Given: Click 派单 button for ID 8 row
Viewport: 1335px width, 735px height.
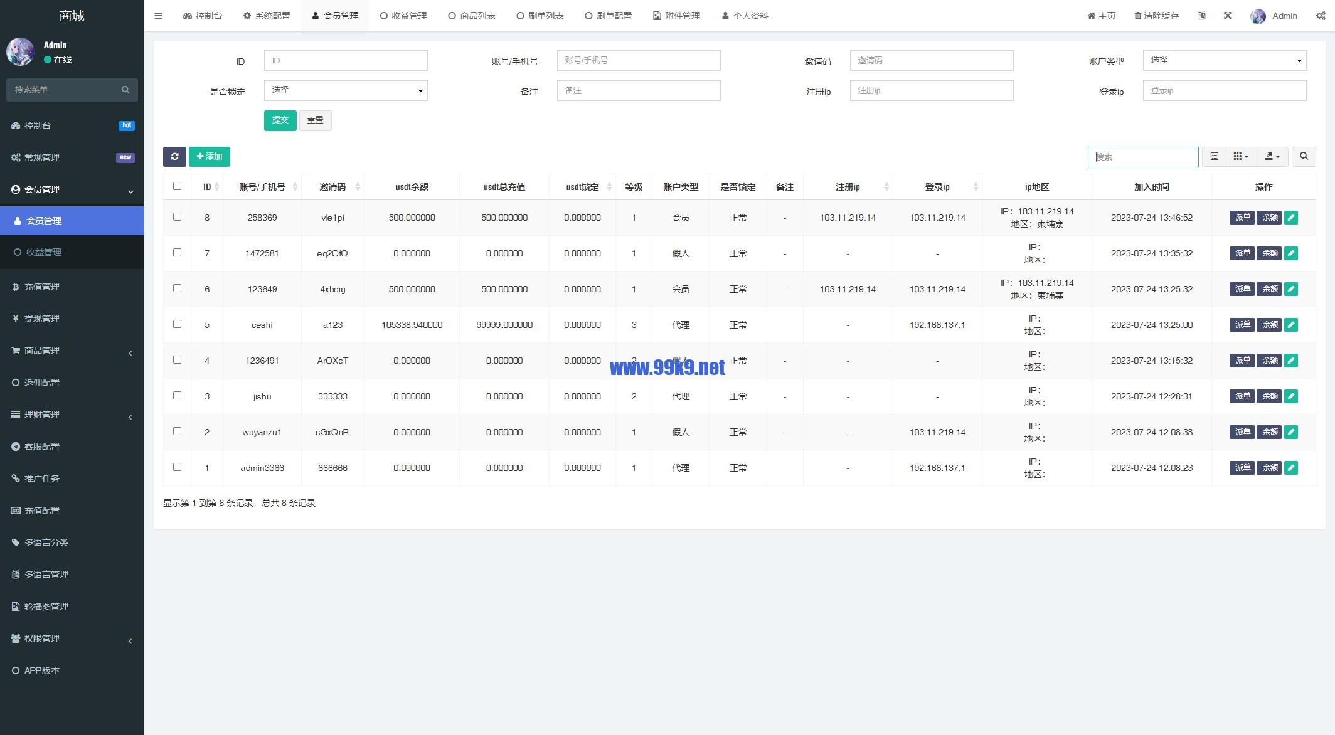Looking at the screenshot, I should click(1242, 218).
